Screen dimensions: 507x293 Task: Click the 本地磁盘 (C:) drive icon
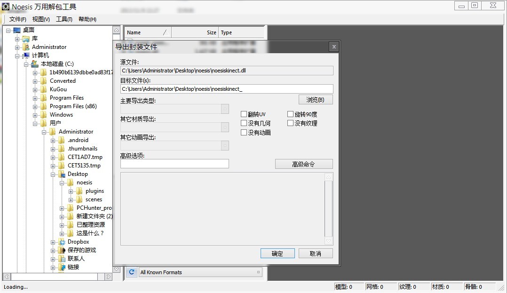35,63
